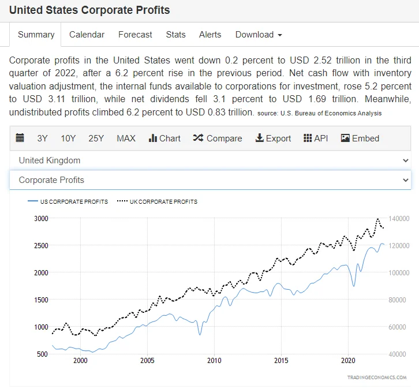
Task: Expand the Corporate Profits indicator dropdown
Action: [210, 180]
